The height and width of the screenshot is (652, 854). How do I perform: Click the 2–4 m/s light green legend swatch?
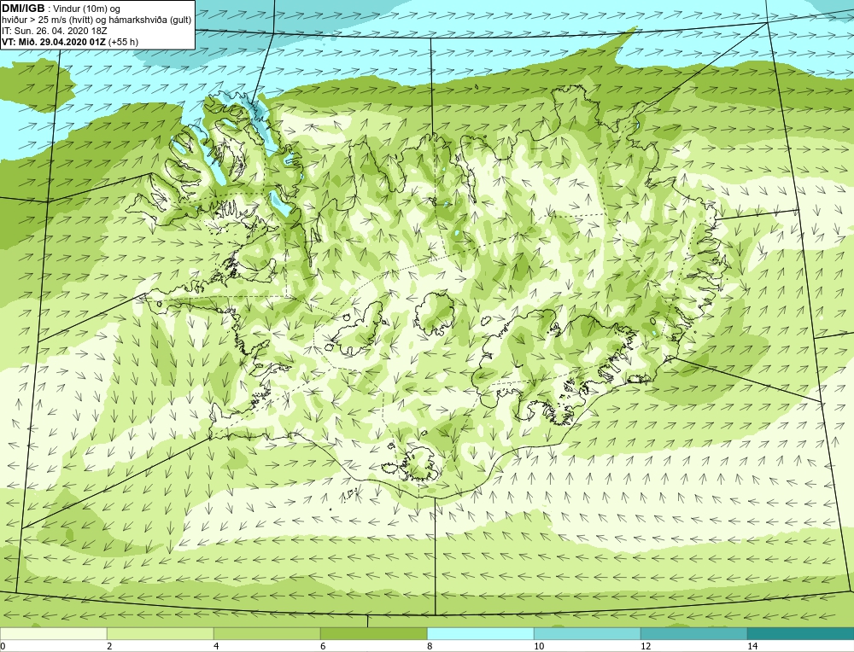[x=161, y=633]
